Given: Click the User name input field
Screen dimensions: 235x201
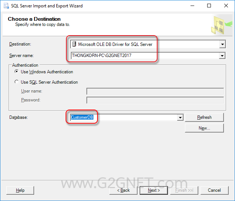Looking at the screenshot, I should [x=155, y=91].
